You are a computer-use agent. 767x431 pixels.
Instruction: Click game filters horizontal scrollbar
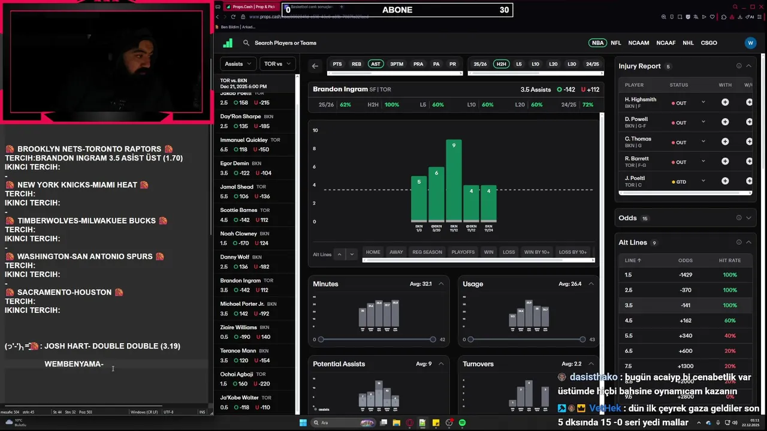tap(478, 260)
